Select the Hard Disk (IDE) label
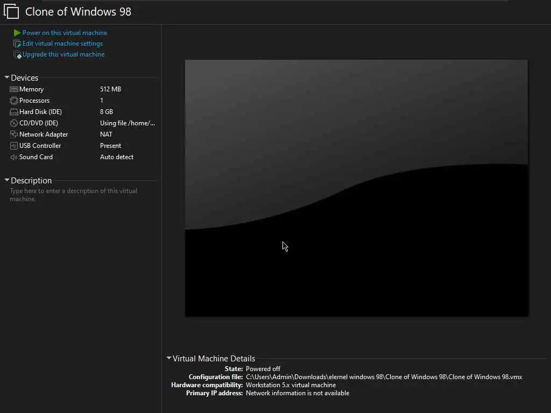Image resolution: width=551 pixels, height=413 pixels. pyautogui.click(x=40, y=112)
